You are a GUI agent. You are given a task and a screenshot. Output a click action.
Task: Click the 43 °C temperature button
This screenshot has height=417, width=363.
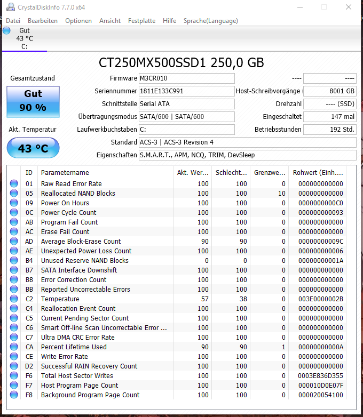click(33, 148)
